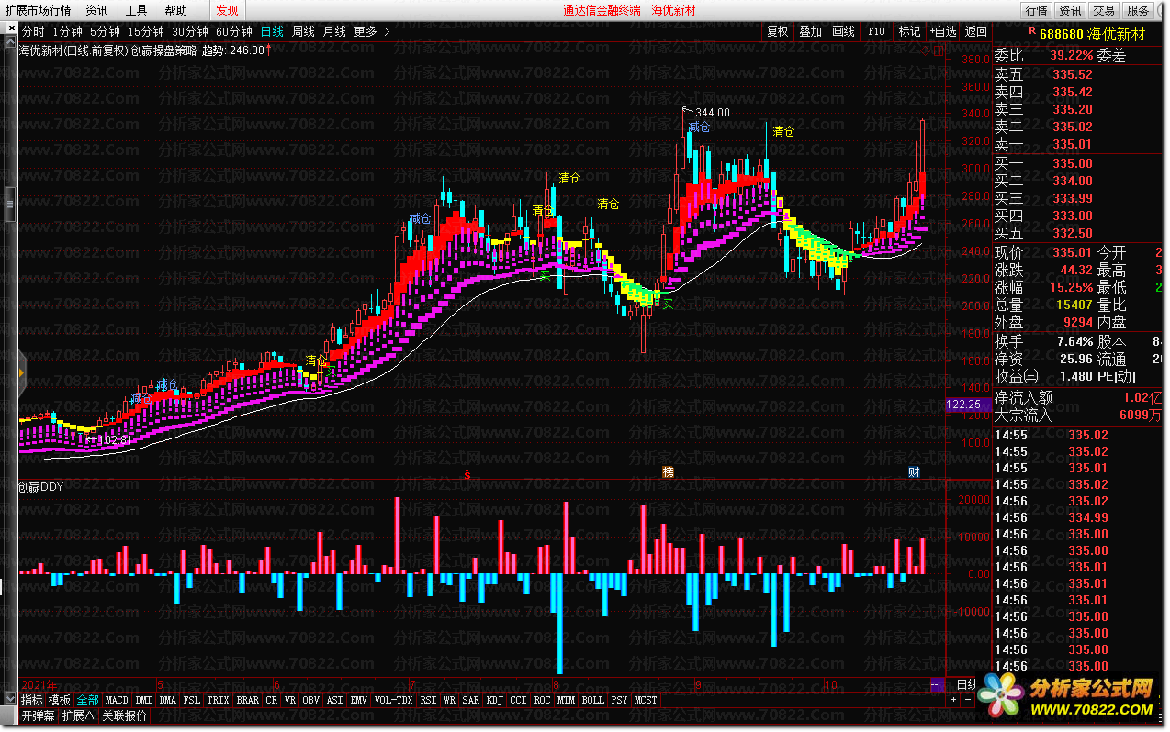Switch to the MACD indicator
This screenshot has height=732, width=1170.
pos(117,700)
